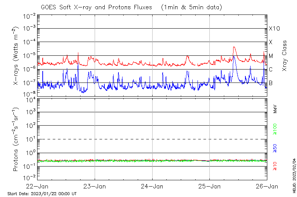Select the Protons y-axis label
Viewport: 297px width, 197px height.
pos(16,139)
